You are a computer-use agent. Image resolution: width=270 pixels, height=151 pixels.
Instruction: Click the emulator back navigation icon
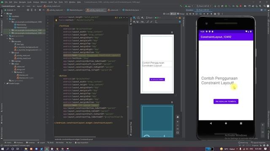pos(204,14)
